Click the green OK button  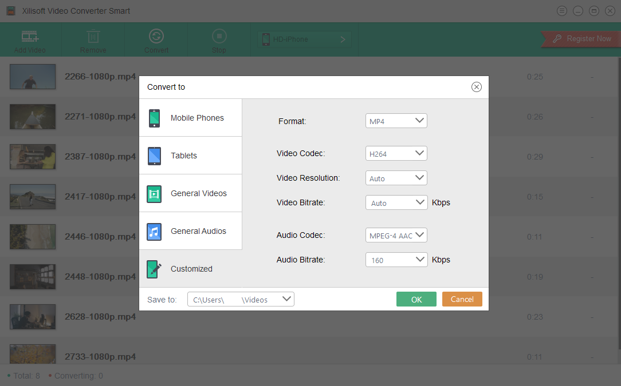tap(416, 299)
